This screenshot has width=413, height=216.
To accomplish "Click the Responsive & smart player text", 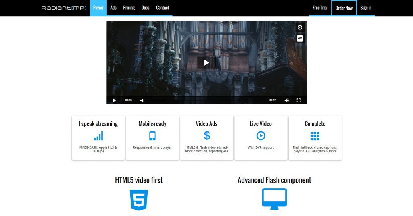I will click(x=152, y=147).
